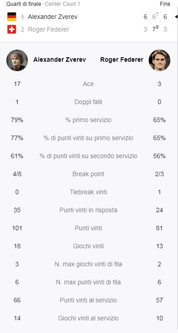Select the Doppi falli row label
Viewport: 178px width, 333px height.
click(88, 102)
